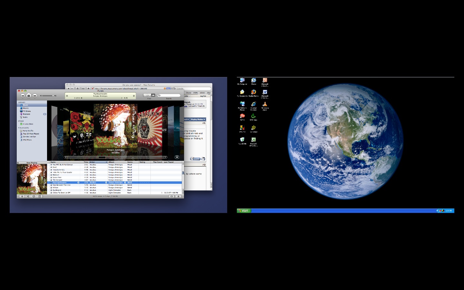Sort songs by Artist column

tap(98, 162)
